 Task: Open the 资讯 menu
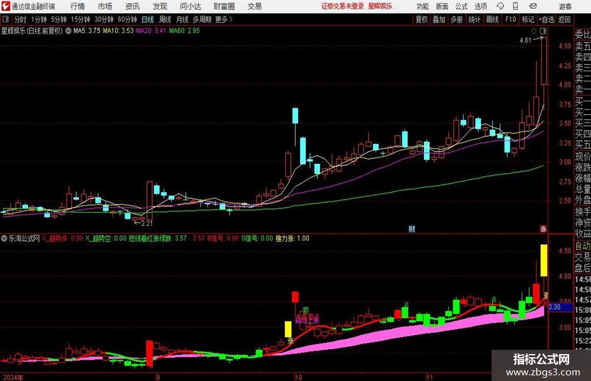[133, 6]
